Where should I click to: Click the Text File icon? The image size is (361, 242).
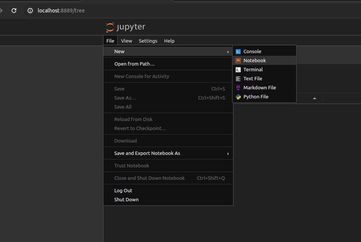tap(238, 79)
